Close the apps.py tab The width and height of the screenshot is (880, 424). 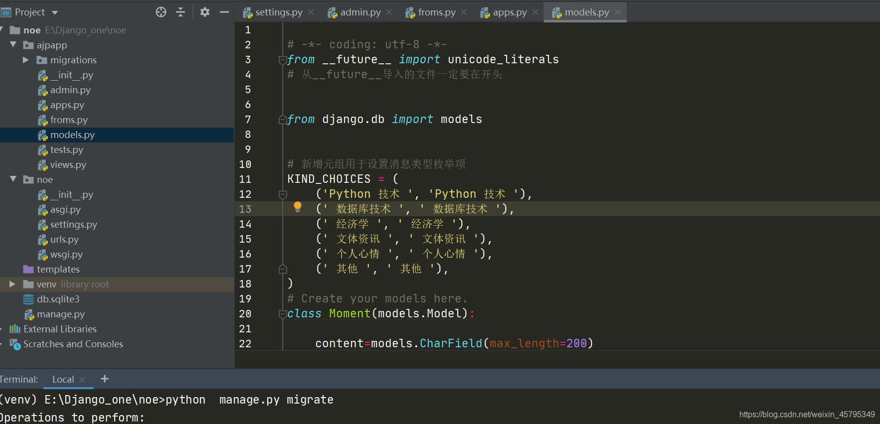[x=535, y=12]
